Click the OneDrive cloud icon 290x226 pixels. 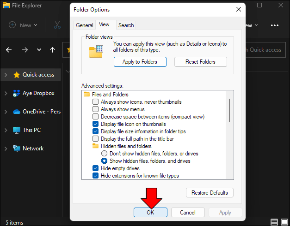[17, 112]
